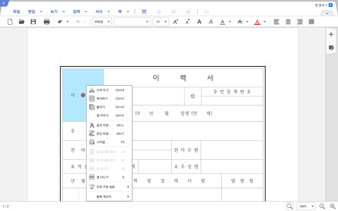Apply strikethrough with the struck A icon
The width and height of the screenshot is (338, 211).
(240, 22)
